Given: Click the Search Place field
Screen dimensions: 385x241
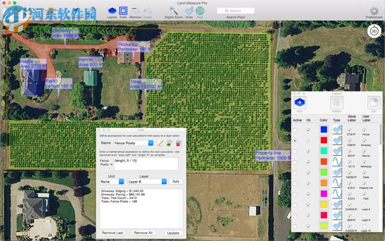Looking at the screenshot, I should click(x=236, y=11).
